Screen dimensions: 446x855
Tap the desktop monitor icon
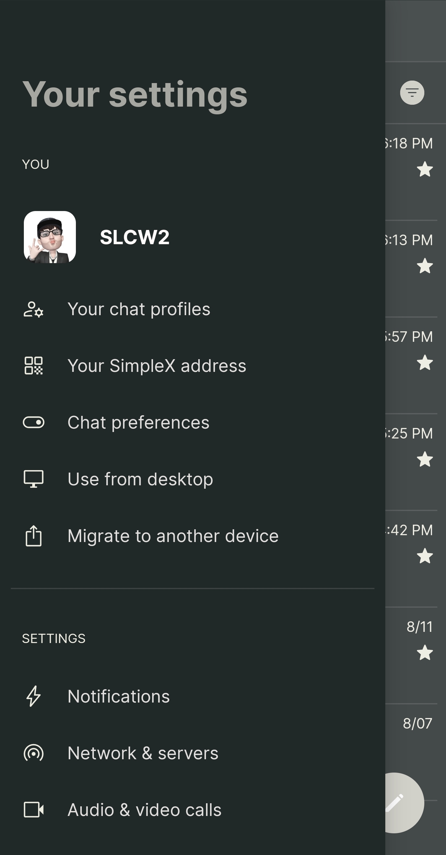pyautogui.click(x=33, y=479)
